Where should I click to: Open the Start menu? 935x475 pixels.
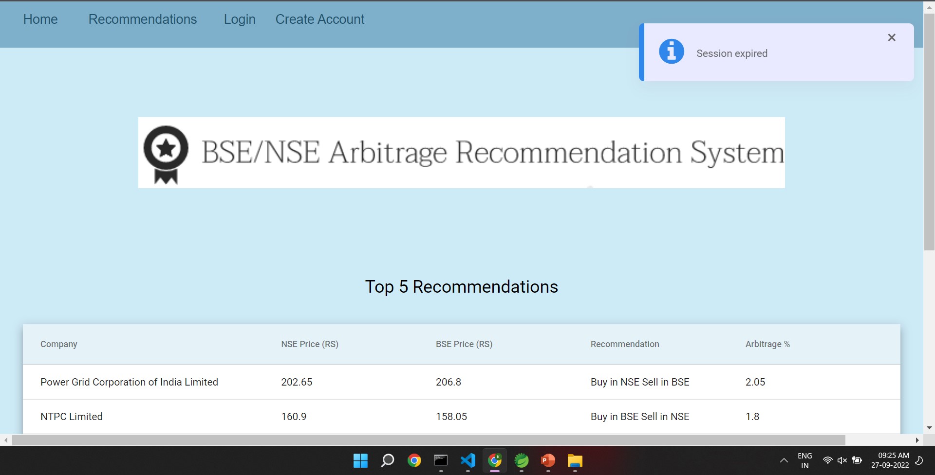tap(360, 460)
